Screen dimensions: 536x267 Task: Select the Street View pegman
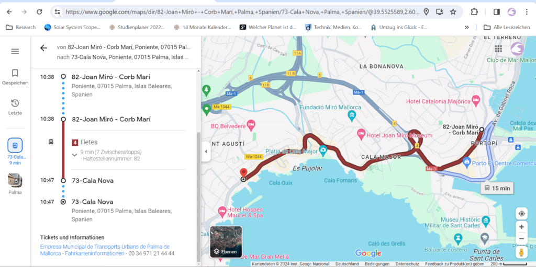pos(522,252)
